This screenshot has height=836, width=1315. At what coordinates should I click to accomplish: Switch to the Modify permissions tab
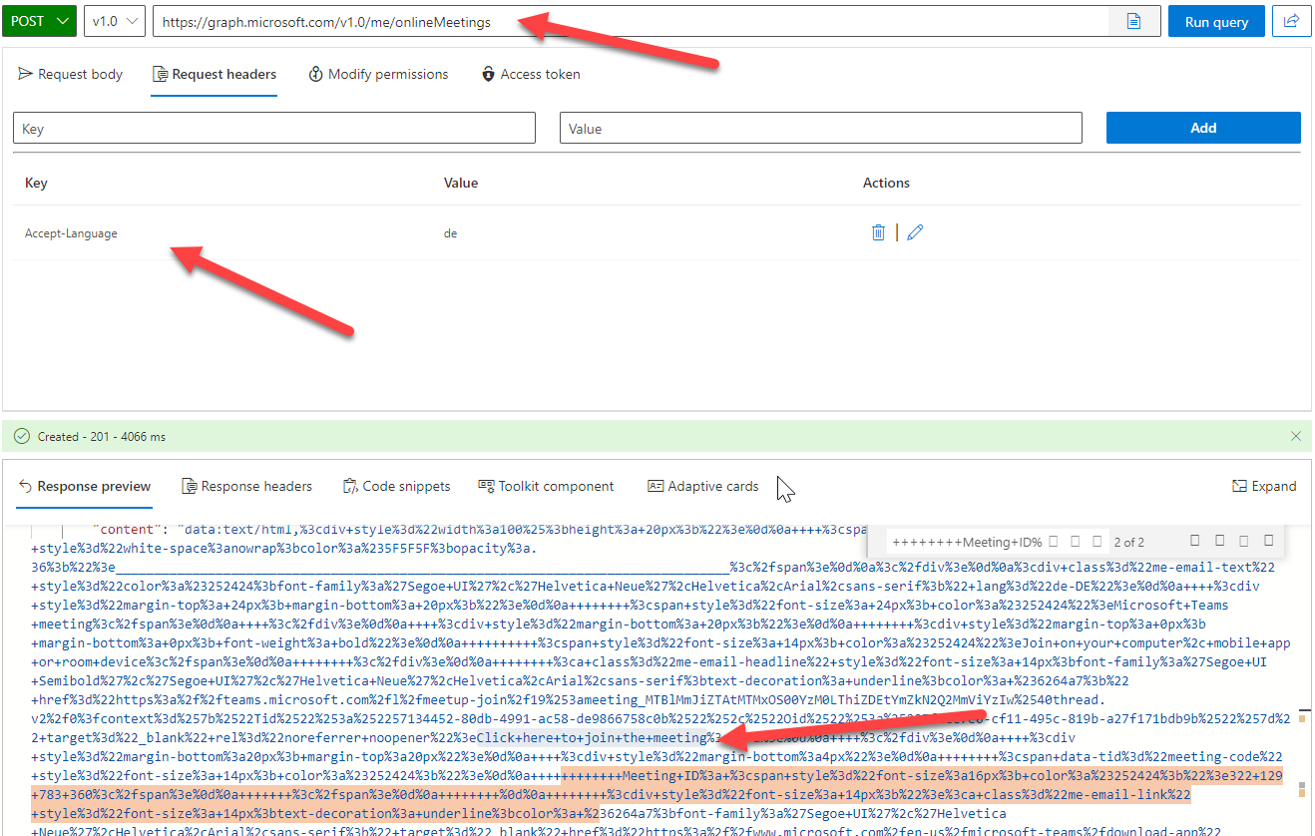pos(378,73)
